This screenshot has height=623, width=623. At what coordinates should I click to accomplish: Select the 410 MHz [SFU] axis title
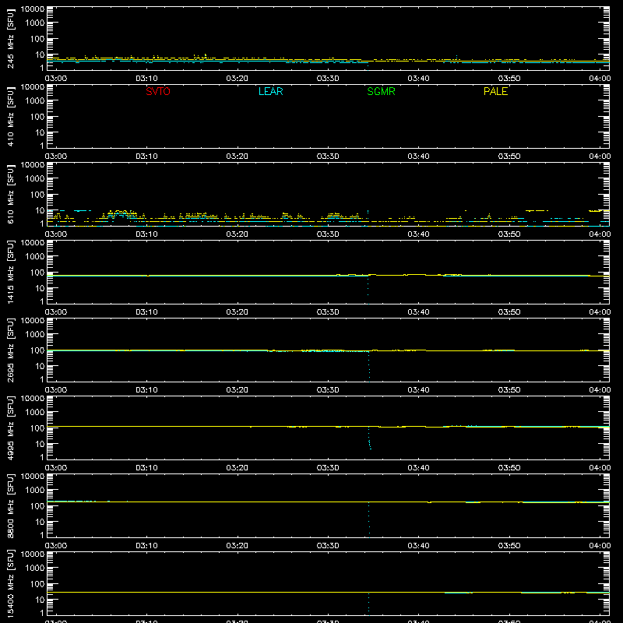coord(11,116)
